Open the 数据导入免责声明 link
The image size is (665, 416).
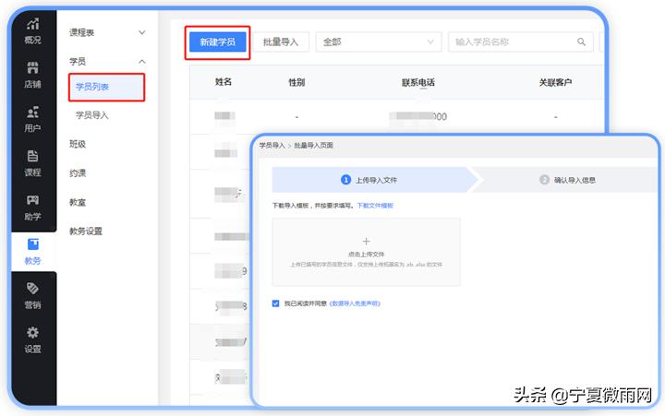point(355,303)
